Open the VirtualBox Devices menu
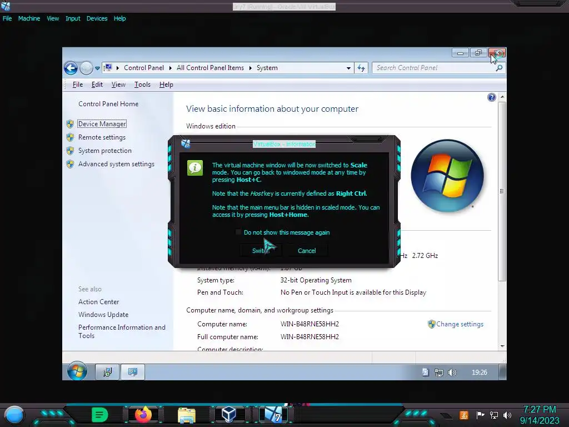Image resolution: width=569 pixels, height=427 pixels. (97, 18)
